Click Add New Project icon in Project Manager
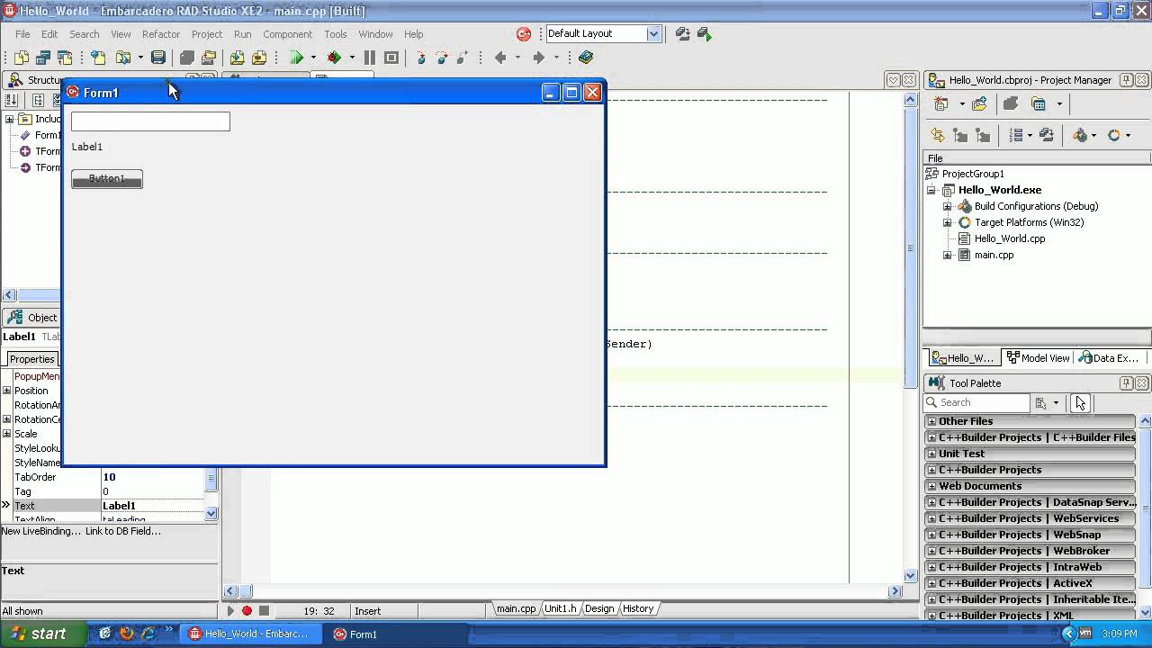 pyautogui.click(x=941, y=103)
